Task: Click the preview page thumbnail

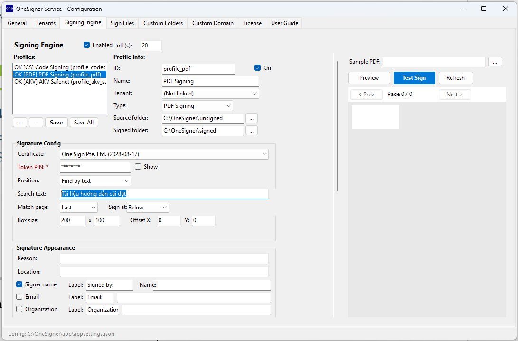Action: 375,117
